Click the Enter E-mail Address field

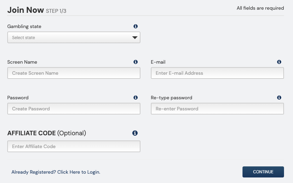click(x=217, y=73)
